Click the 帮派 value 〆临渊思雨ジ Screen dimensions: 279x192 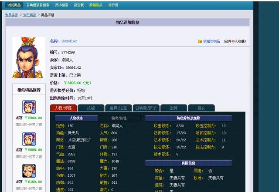click(79, 140)
